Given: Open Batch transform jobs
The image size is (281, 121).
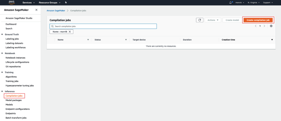Looking at the screenshot, I should click(x=16, y=118).
